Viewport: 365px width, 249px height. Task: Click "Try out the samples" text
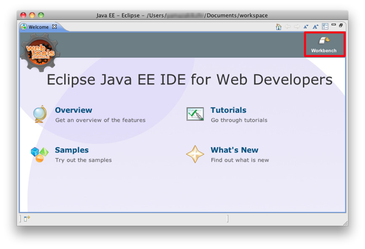83,160
